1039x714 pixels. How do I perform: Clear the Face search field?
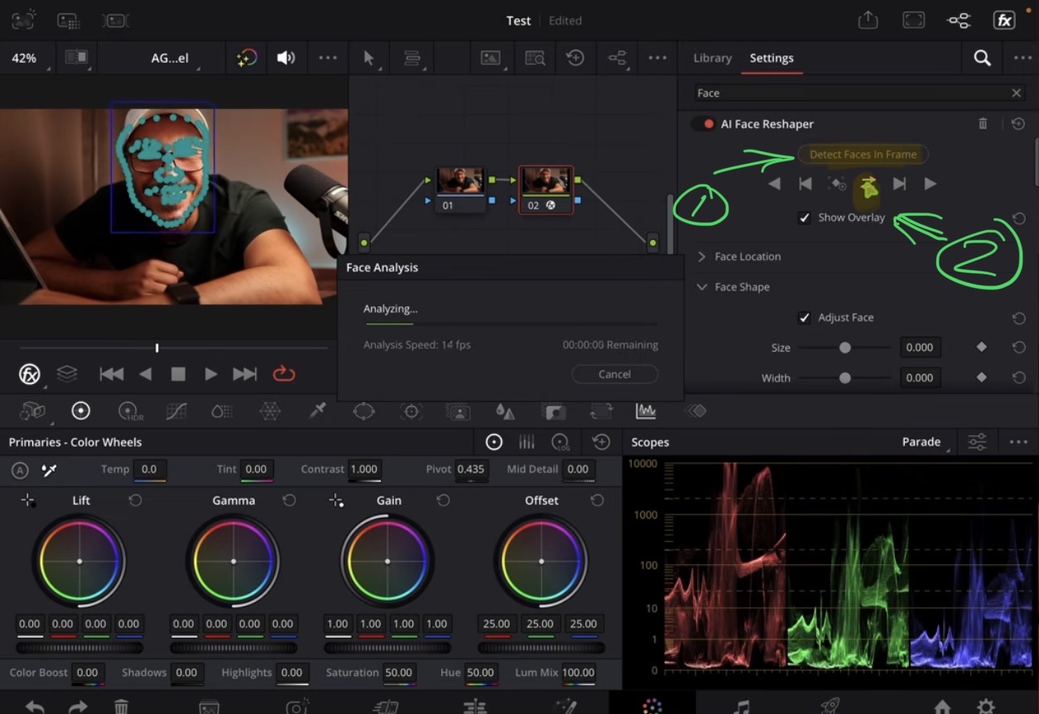(x=1016, y=93)
